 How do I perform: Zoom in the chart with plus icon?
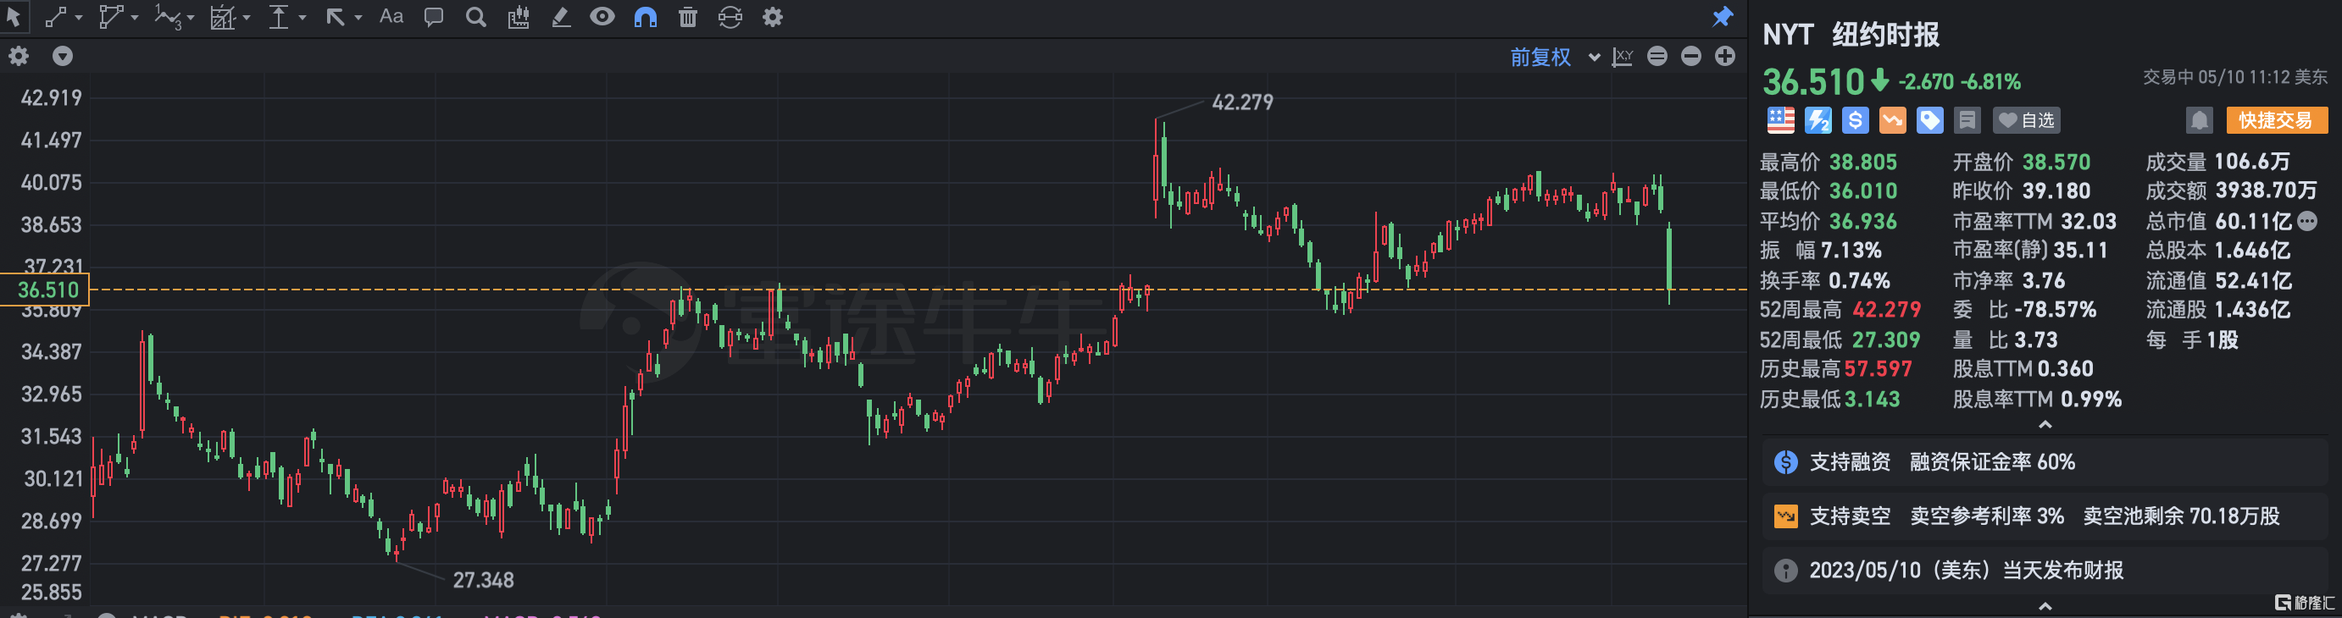(1724, 57)
